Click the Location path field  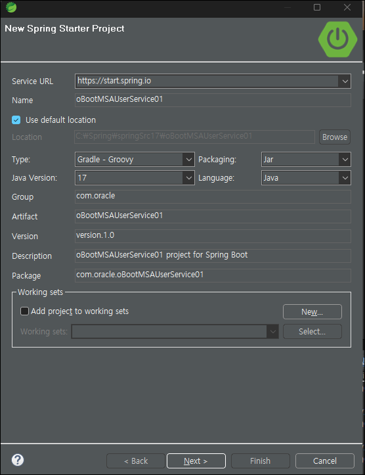[x=194, y=137]
